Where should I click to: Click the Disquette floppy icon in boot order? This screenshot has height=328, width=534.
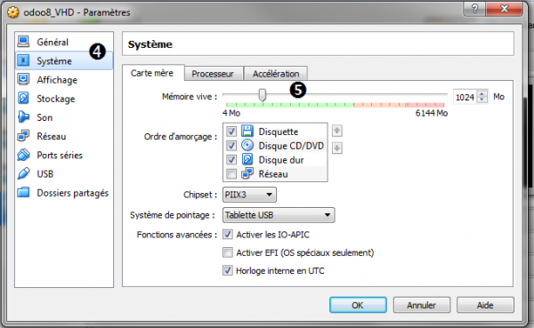click(x=247, y=131)
